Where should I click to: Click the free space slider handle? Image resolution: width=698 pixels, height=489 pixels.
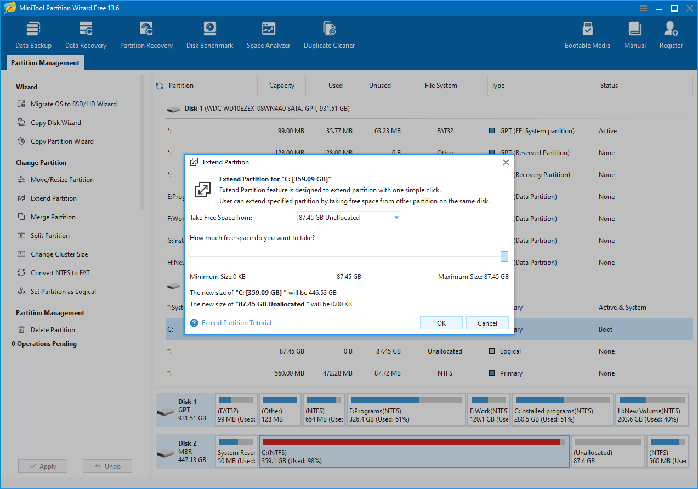[x=504, y=256]
